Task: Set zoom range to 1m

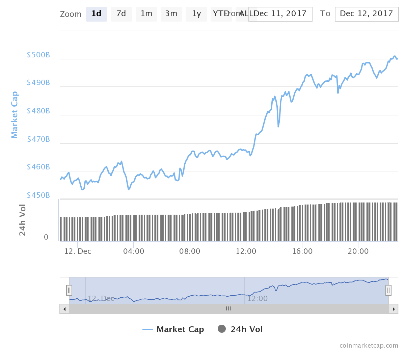Action: click(x=146, y=14)
